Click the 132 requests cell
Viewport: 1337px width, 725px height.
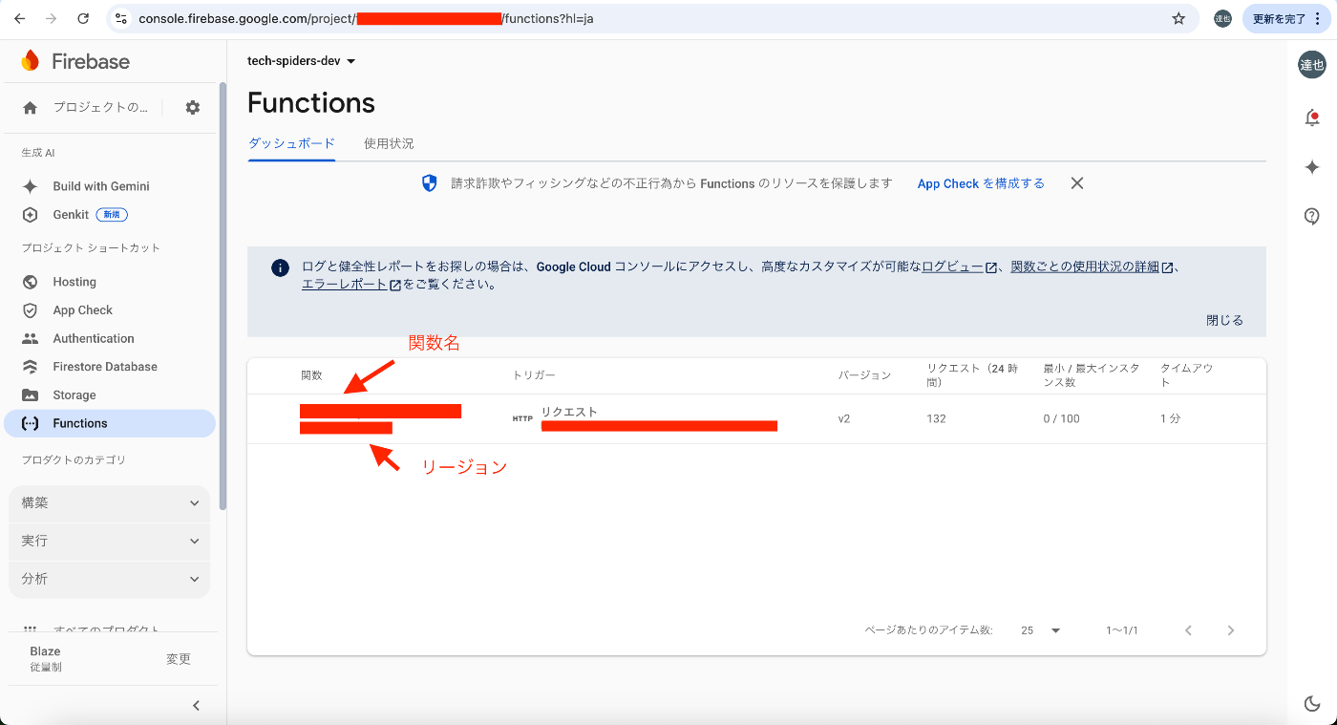[x=936, y=419]
